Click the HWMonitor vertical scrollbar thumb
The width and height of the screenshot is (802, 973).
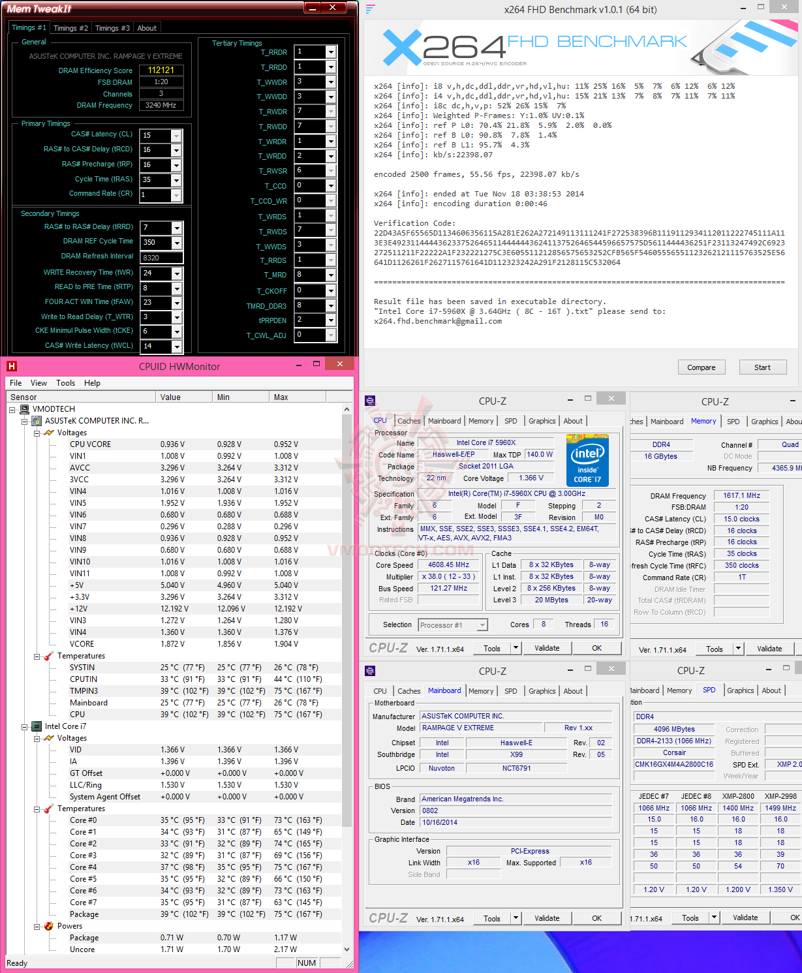347,620
